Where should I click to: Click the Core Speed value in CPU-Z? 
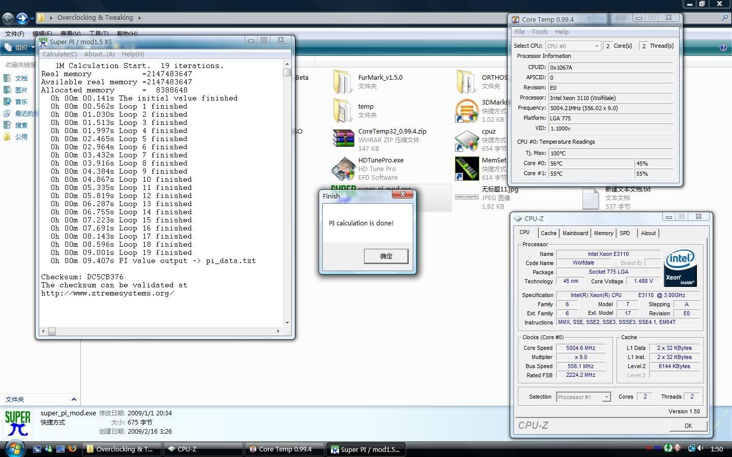[581, 348]
